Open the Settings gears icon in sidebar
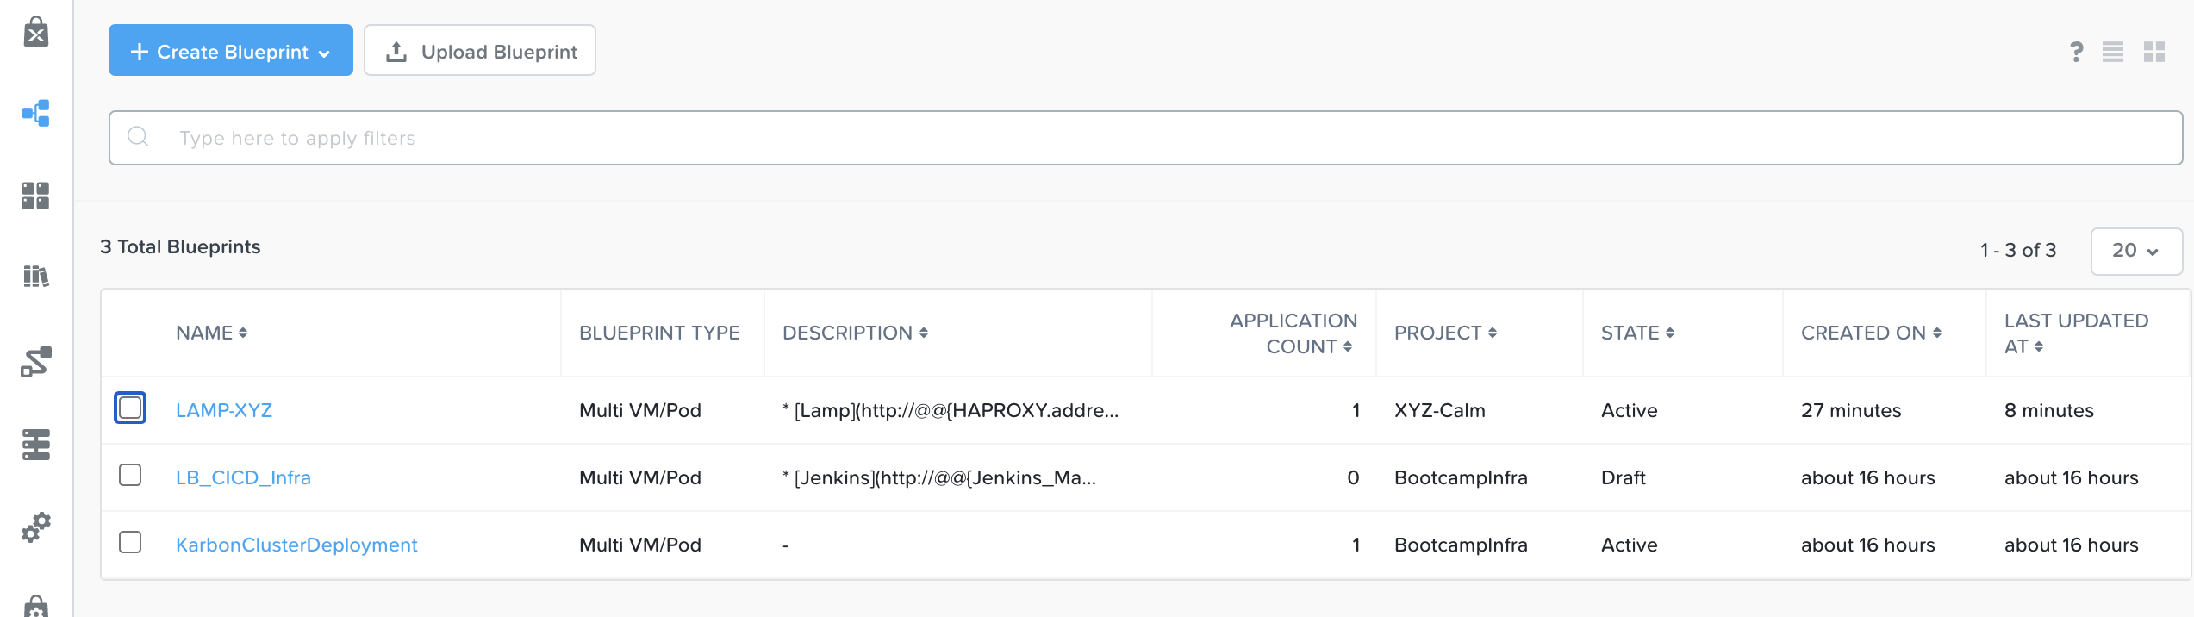This screenshot has height=617, width=2194. 35,527
